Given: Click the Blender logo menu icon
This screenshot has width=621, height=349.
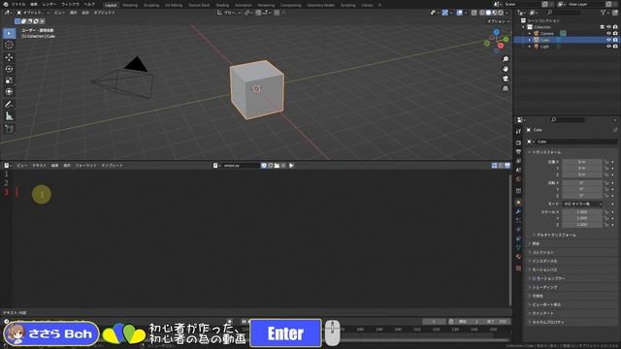Looking at the screenshot, I should pos(6,4).
